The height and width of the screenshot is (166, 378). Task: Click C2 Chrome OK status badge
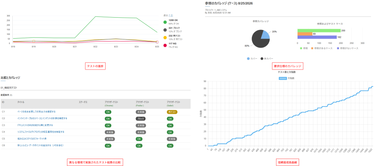(108, 119)
